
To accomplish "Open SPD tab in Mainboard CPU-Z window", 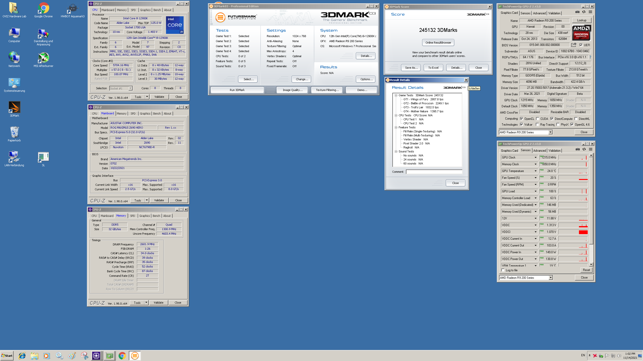I will click(x=133, y=114).
